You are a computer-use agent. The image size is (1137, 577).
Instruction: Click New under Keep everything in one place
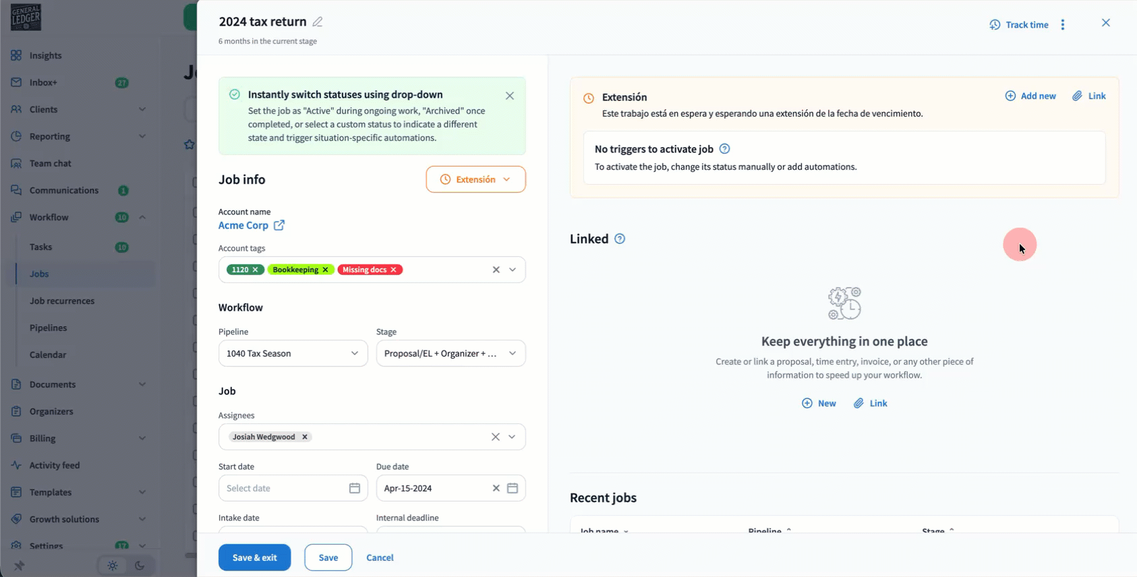[819, 403]
